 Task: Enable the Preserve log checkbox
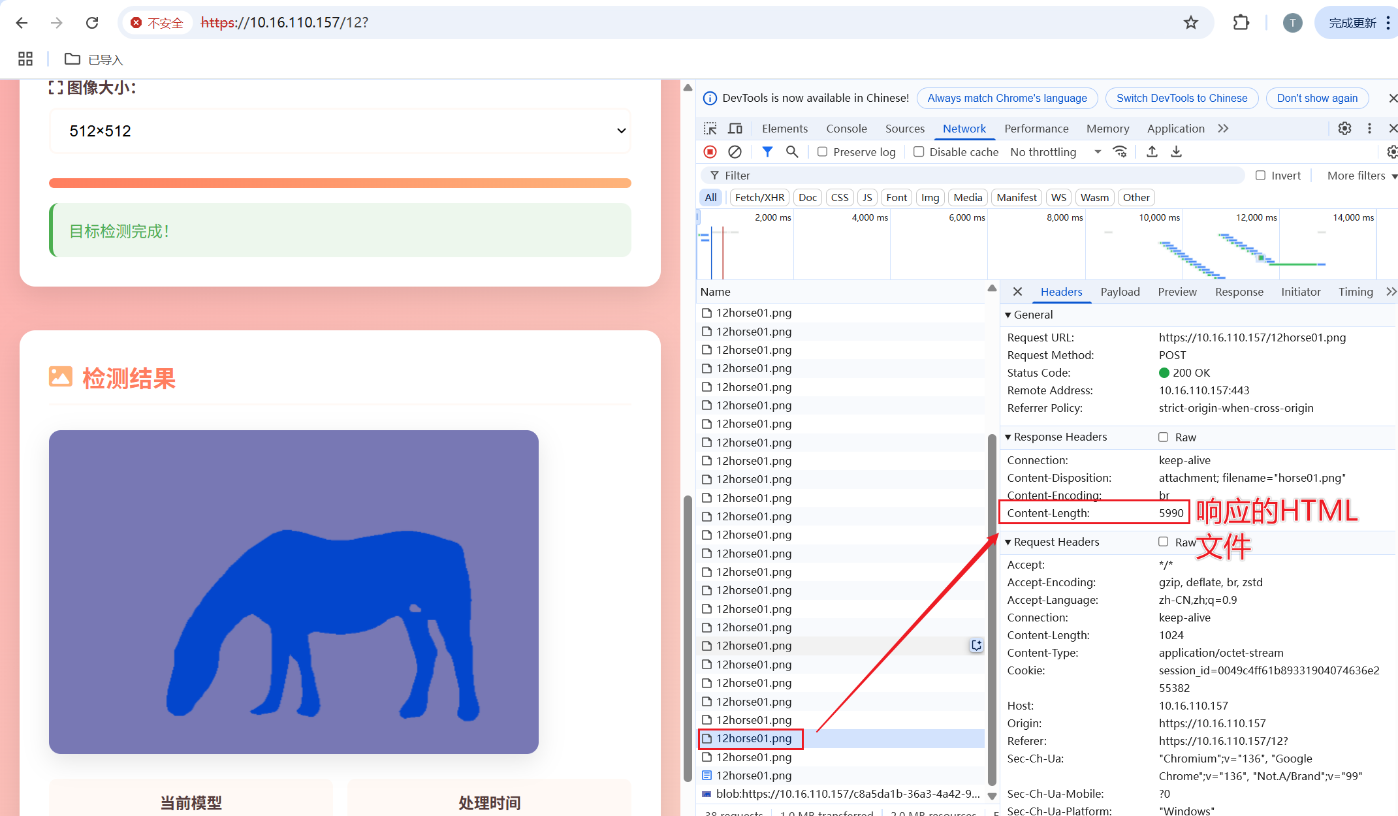click(823, 152)
